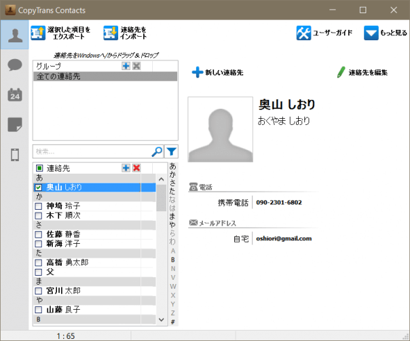Close the CopyTrans Contacts window
The width and height of the screenshot is (410, 341).
393,10
